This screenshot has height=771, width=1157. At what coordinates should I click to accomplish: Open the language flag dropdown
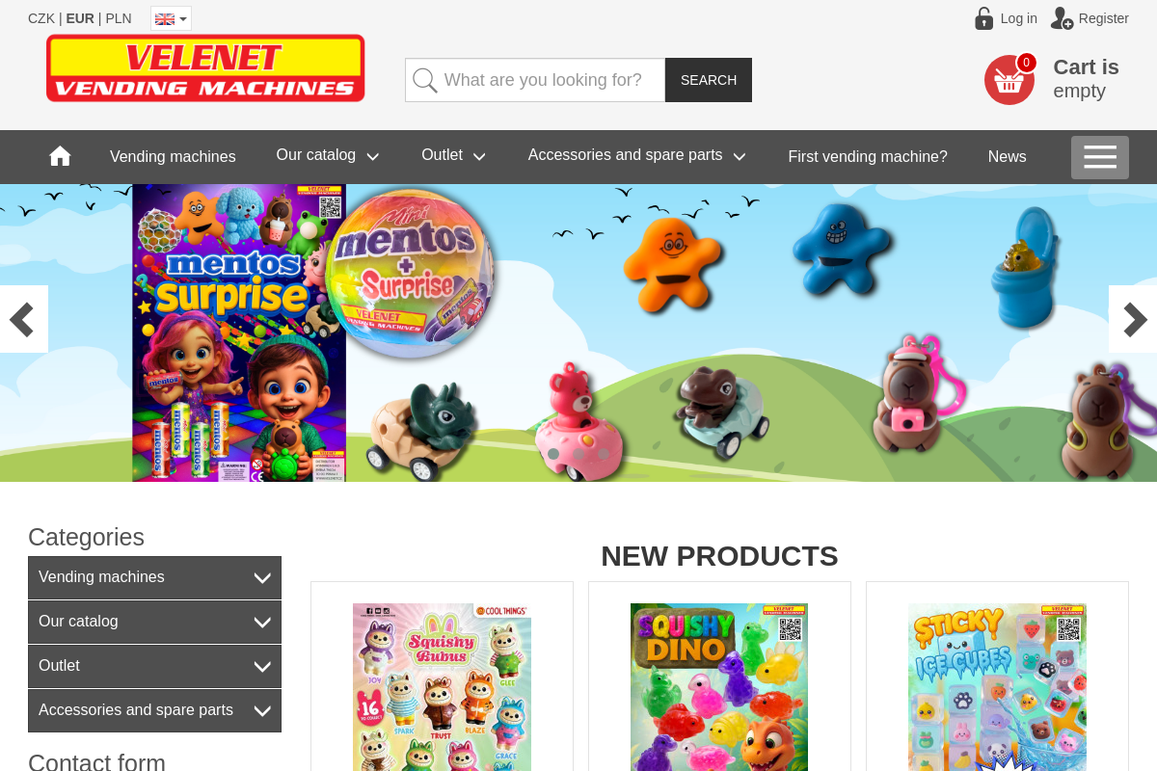pyautogui.click(x=171, y=18)
